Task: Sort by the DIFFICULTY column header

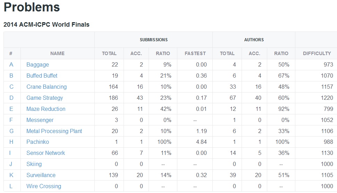Action: point(317,53)
